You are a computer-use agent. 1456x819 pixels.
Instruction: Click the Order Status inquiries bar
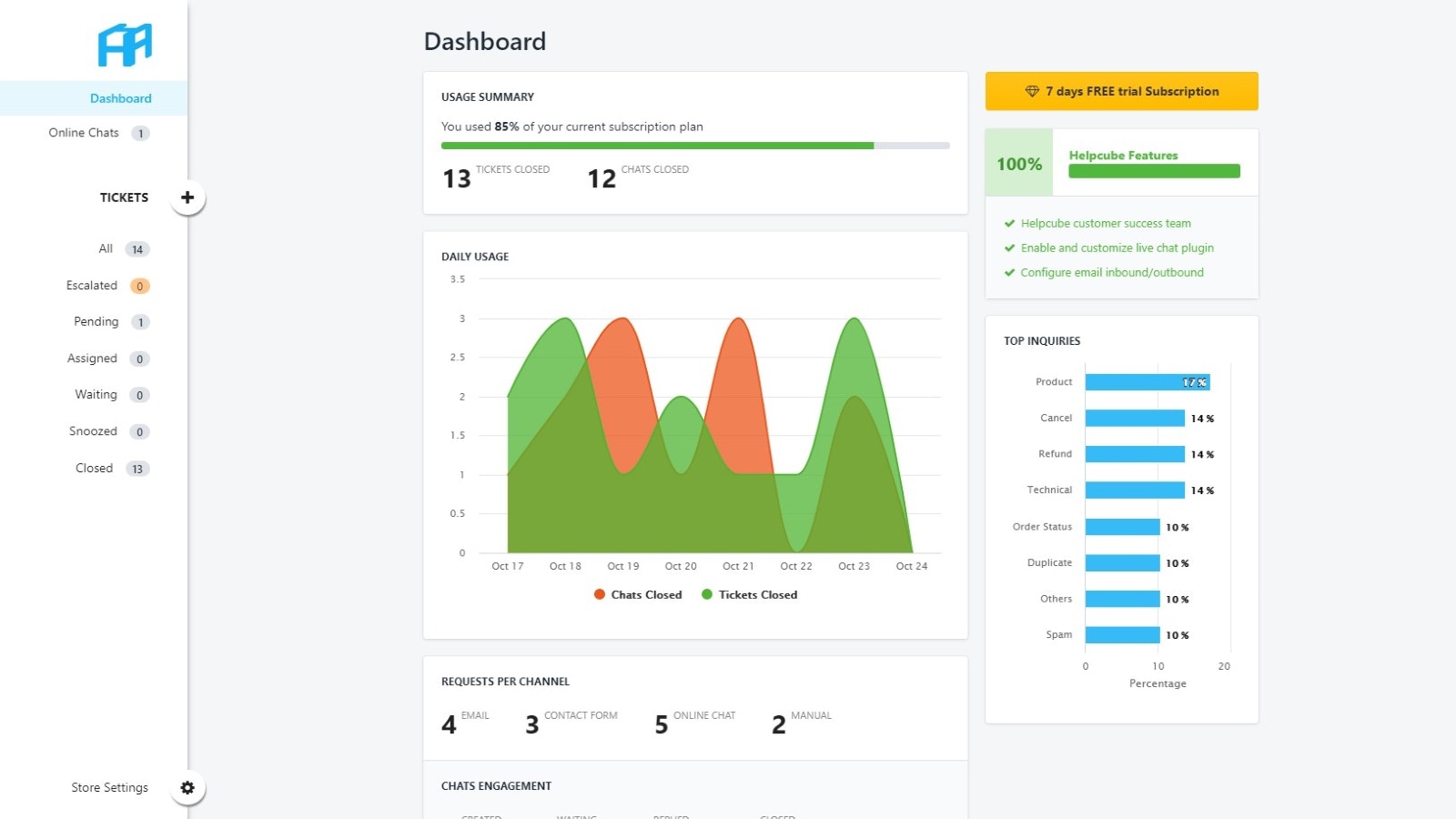click(1123, 527)
